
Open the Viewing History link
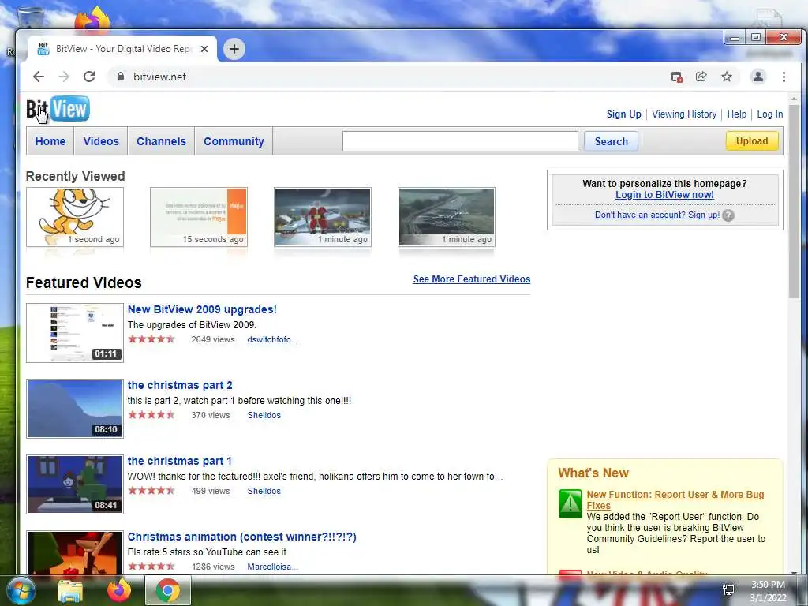click(x=684, y=114)
